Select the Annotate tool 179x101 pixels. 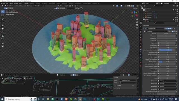coord(3,33)
